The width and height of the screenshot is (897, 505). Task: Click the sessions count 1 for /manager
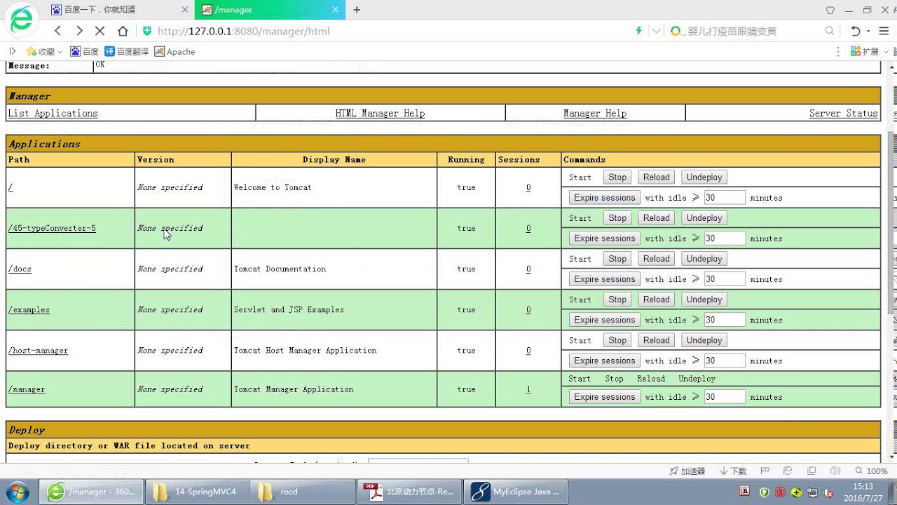(528, 389)
